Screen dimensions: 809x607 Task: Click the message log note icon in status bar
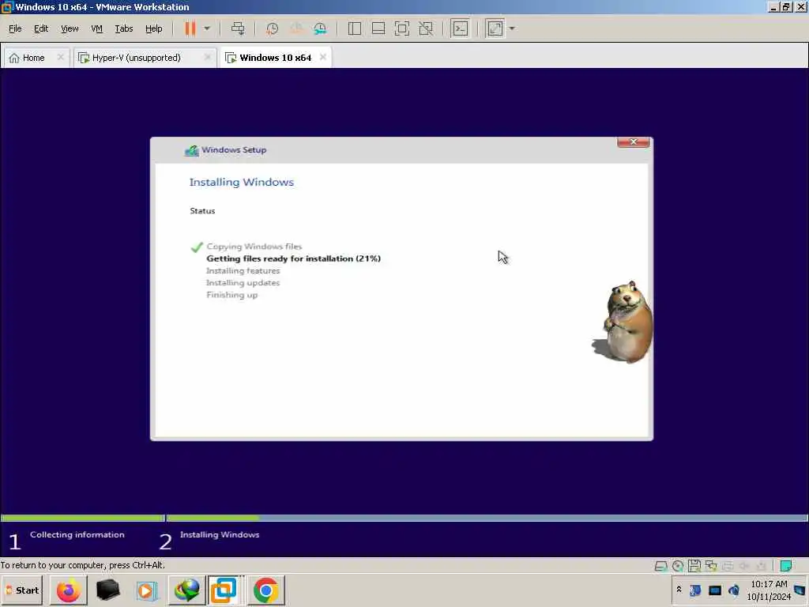pyautogui.click(x=786, y=566)
